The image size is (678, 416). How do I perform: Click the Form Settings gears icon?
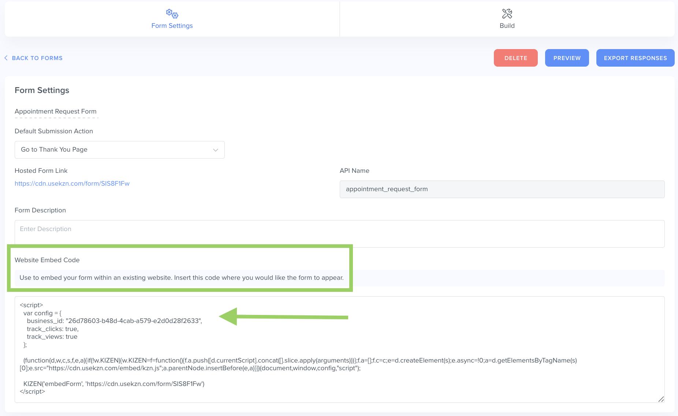pos(172,14)
